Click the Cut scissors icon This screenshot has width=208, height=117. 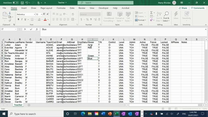click(10, 13)
